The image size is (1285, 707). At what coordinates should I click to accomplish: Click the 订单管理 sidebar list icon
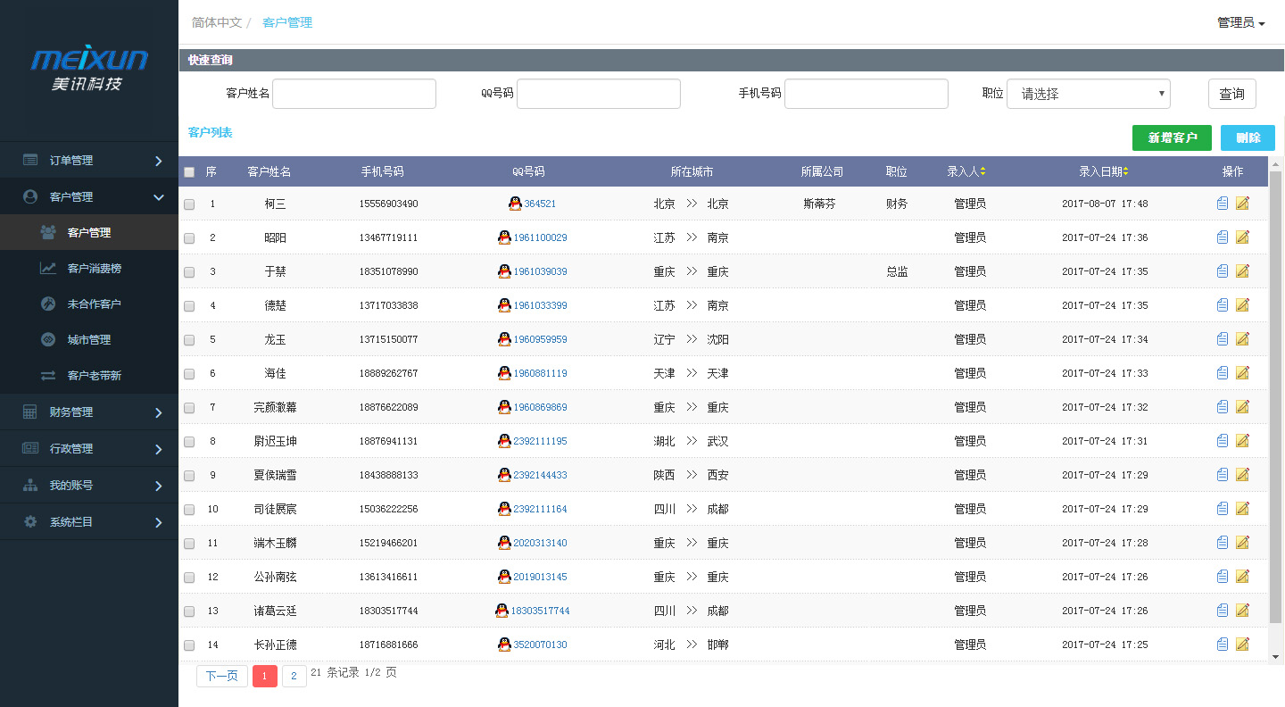pos(30,161)
